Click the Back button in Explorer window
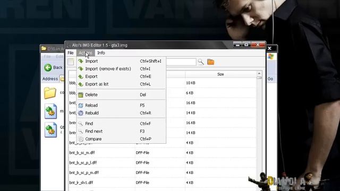The image size is (340, 191). 54,67
